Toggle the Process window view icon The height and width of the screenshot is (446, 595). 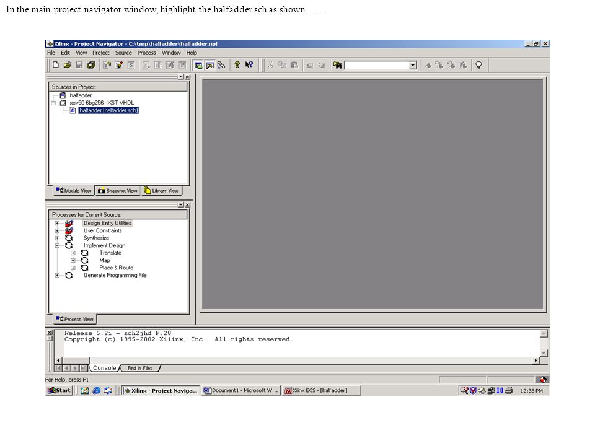pyautogui.click(x=210, y=65)
